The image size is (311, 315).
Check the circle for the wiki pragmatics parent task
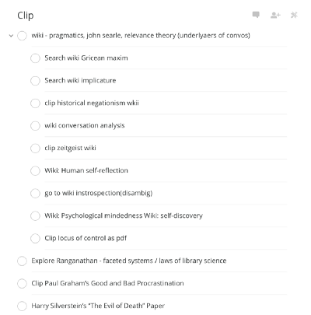click(22, 36)
